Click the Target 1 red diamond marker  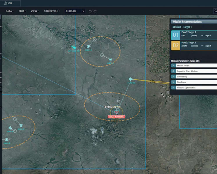[116, 112]
